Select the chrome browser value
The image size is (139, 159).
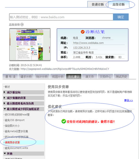click(x=106, y=38)
